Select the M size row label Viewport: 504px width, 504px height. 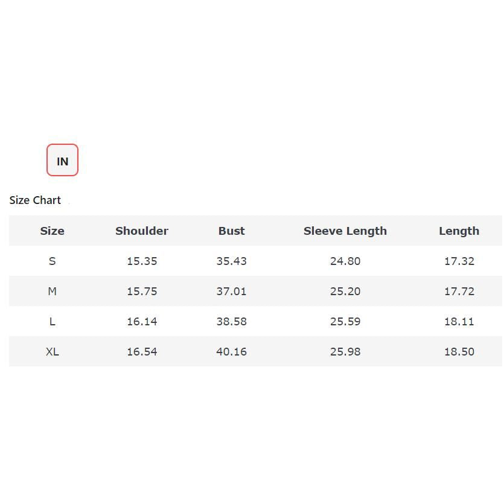[52, 291]
